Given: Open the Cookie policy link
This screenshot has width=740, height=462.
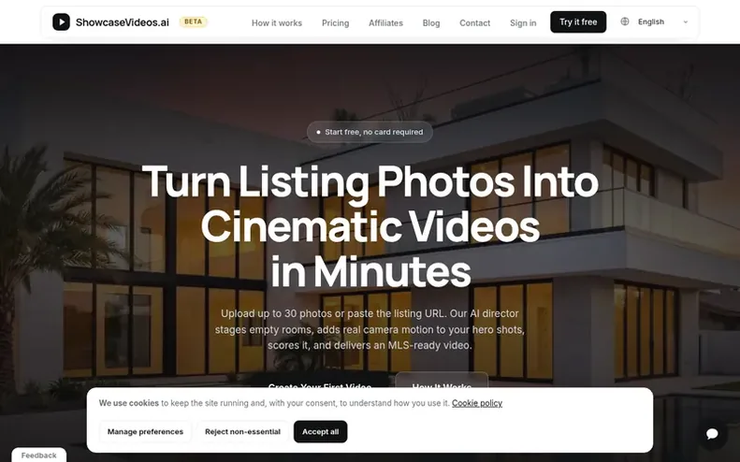Looking at the screenshot, I should [477, 403].
